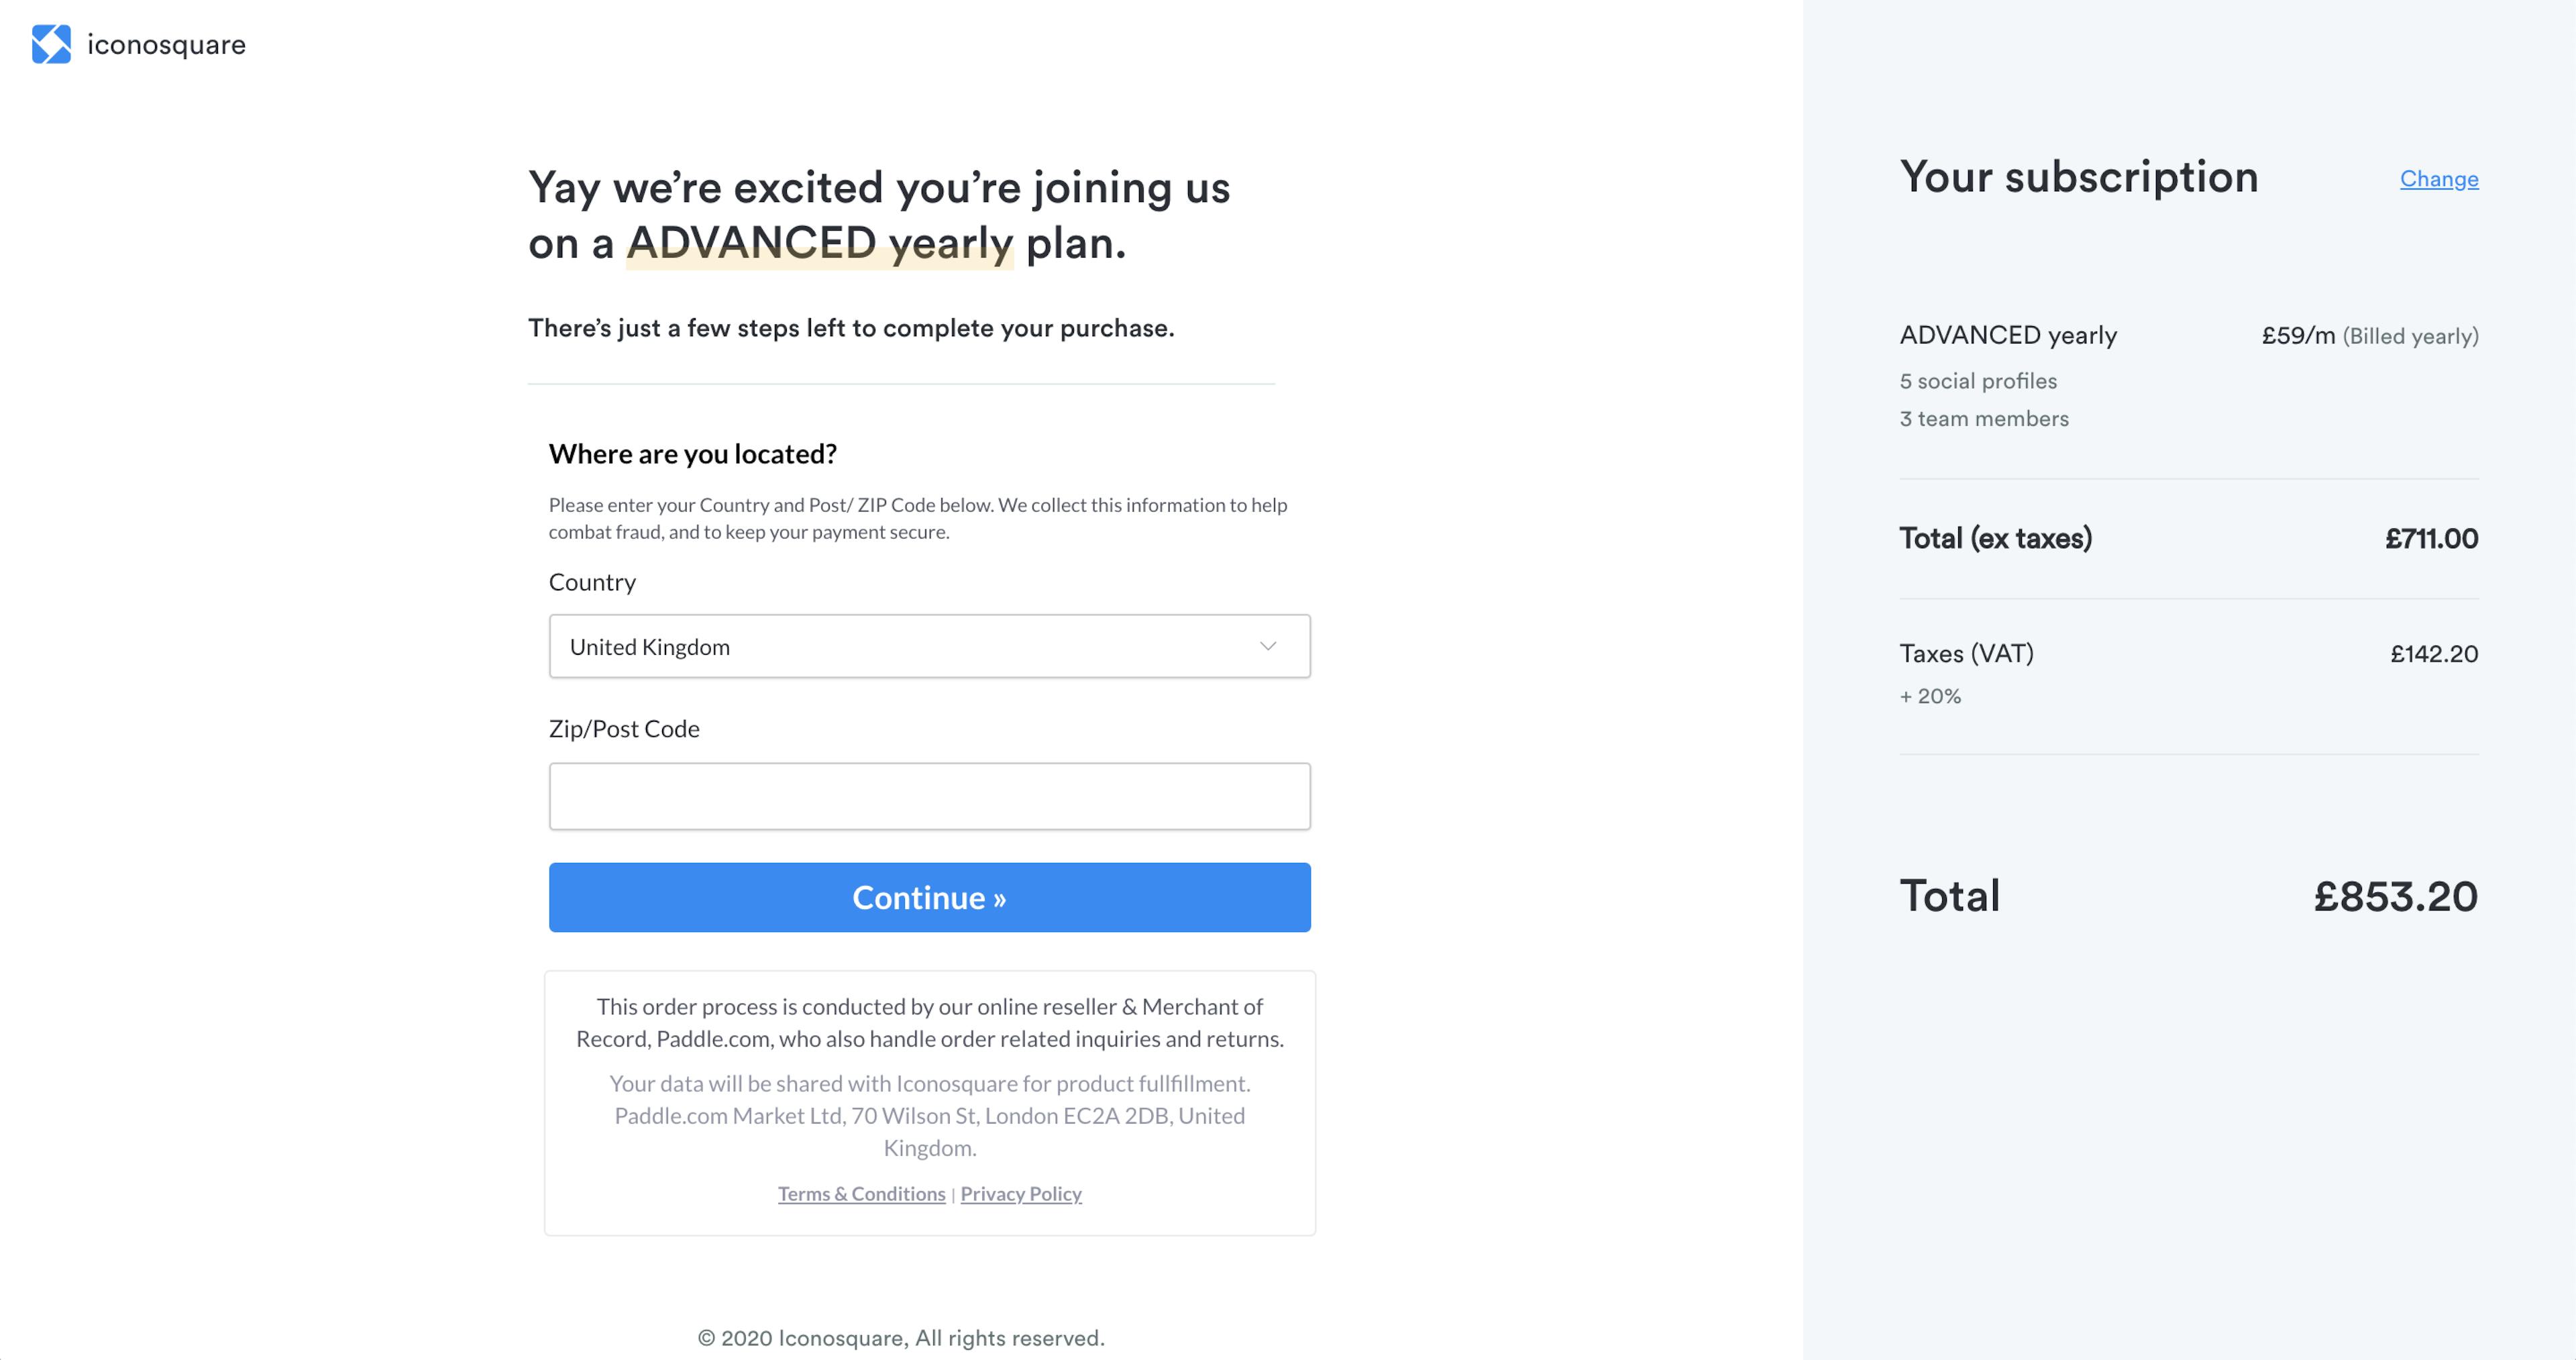Click the £853.20 grand total amount

(2395, 896)
